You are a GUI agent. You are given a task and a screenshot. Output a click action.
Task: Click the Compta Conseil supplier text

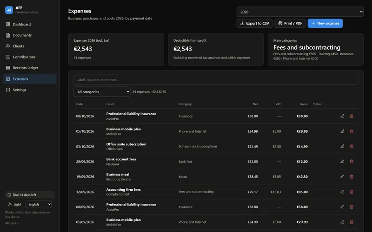118,194
